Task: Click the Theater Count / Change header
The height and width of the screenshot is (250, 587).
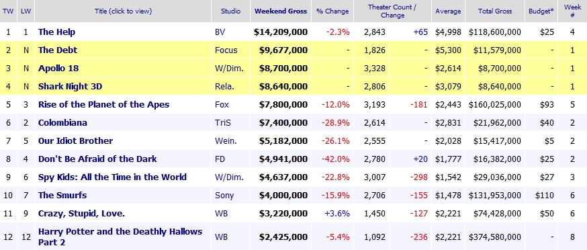Action: pyautogui.click(x=392, y=11)
